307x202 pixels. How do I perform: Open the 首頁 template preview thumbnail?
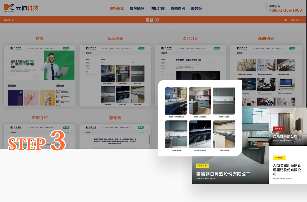point(40,76)
